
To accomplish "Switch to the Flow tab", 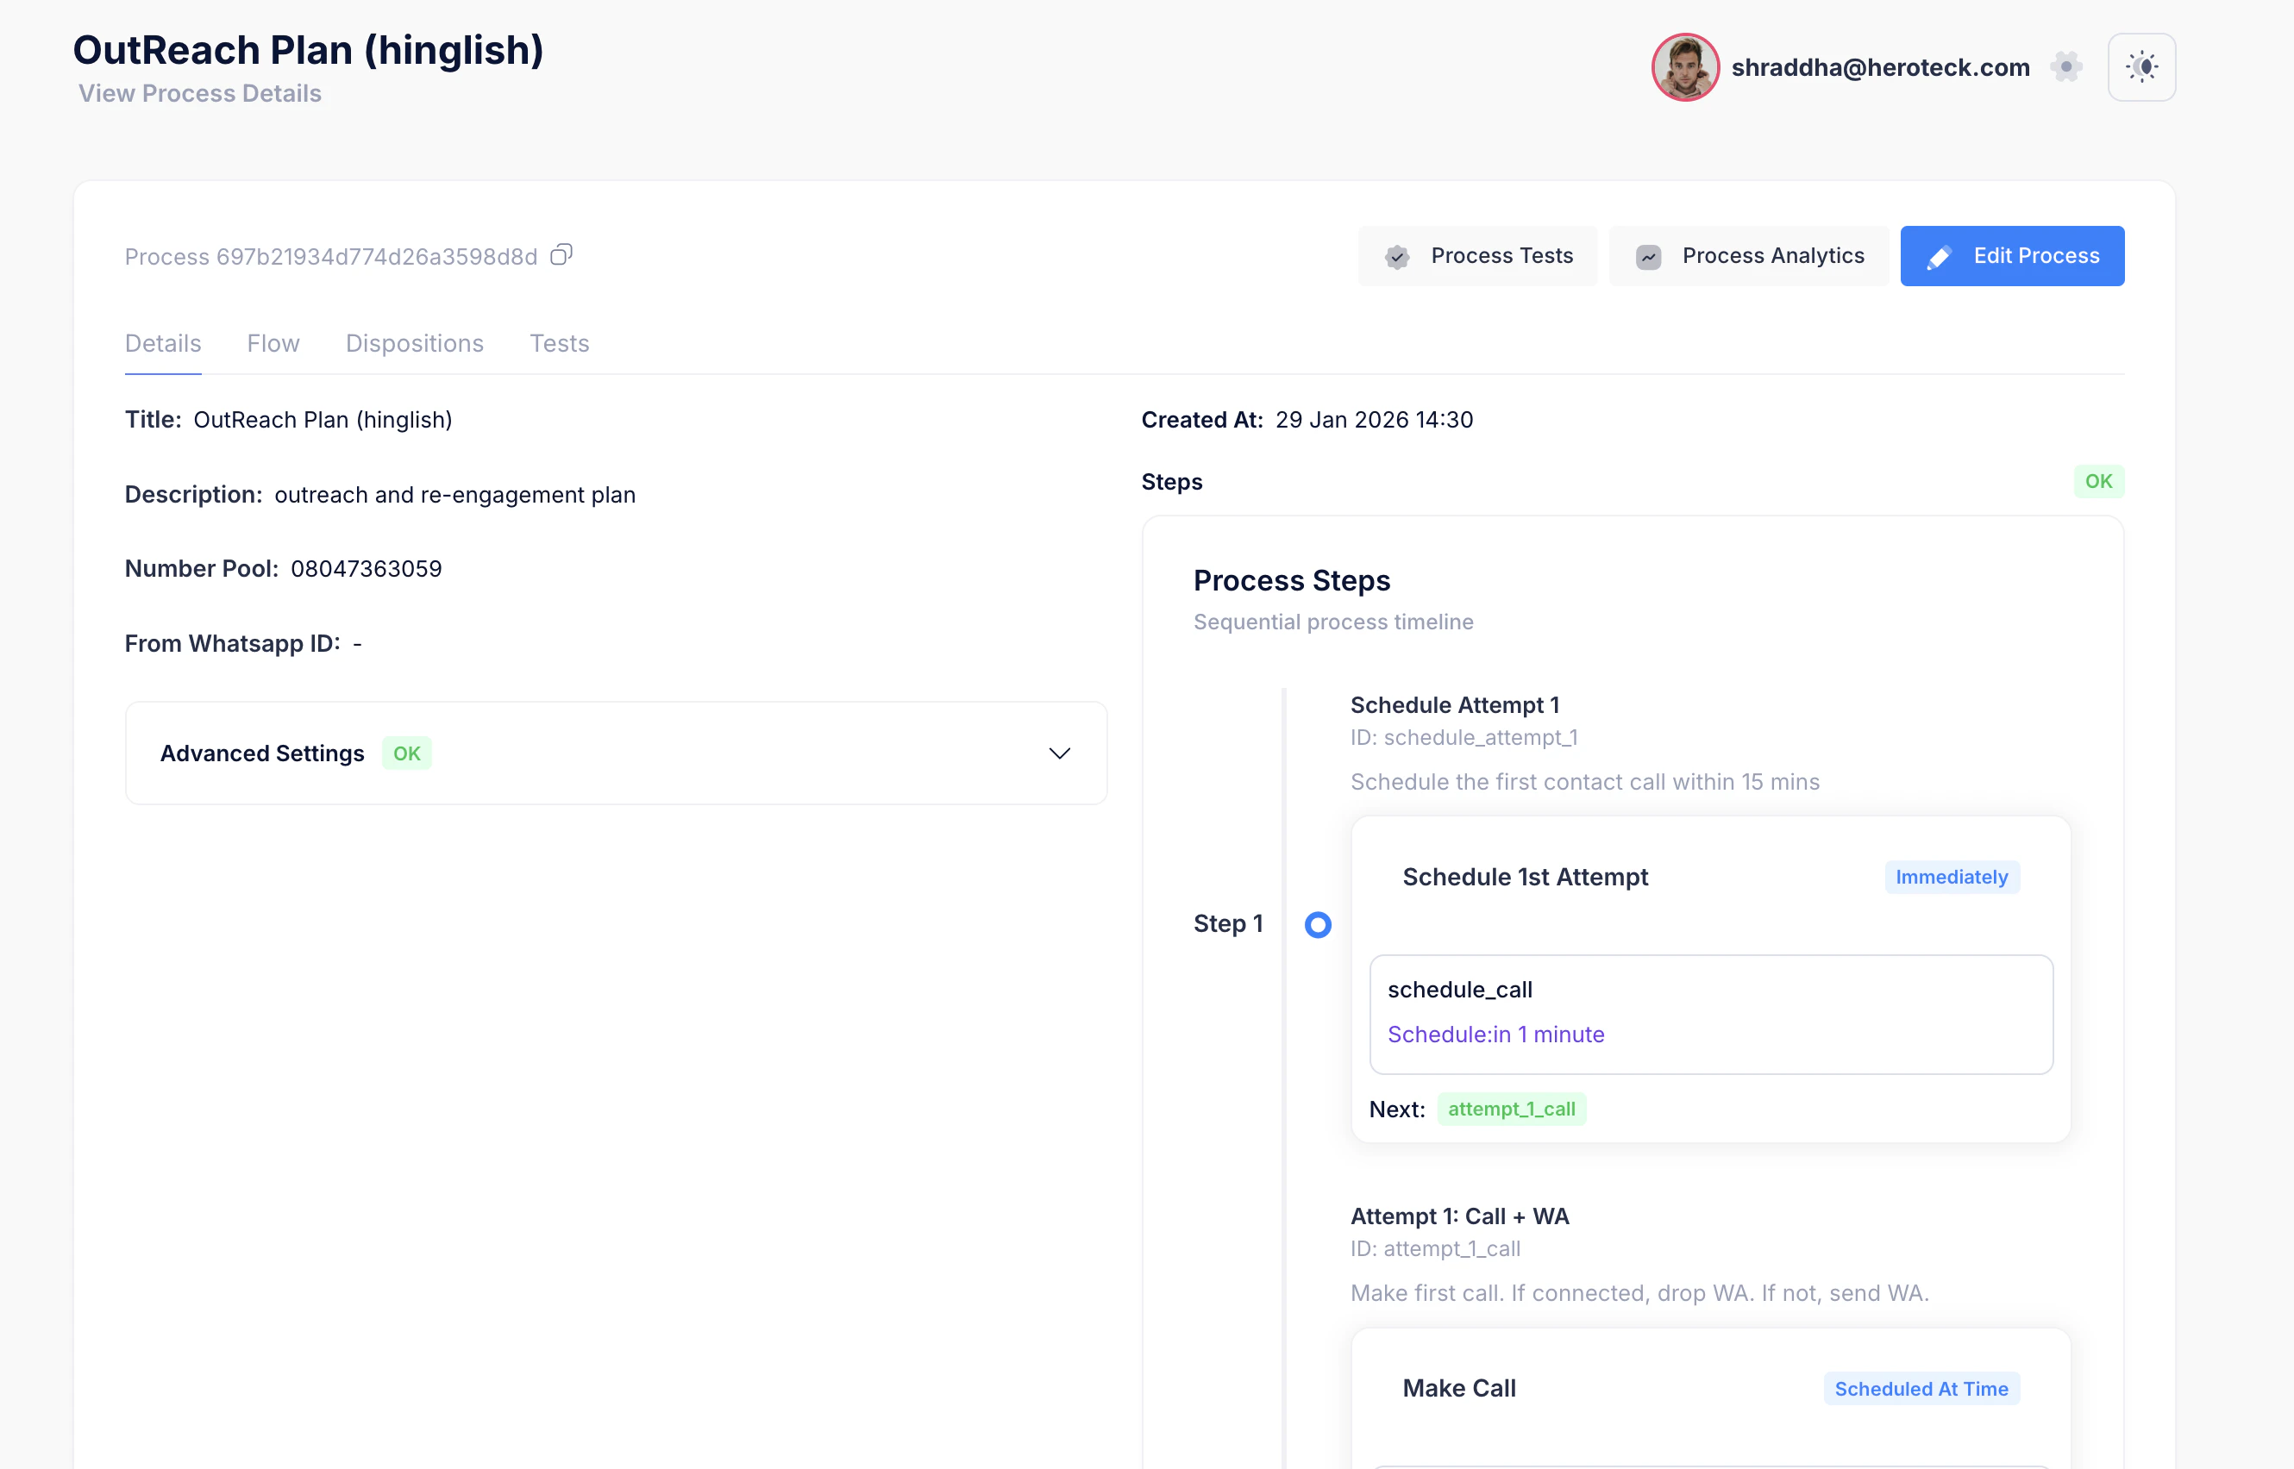I will [273, 343].
